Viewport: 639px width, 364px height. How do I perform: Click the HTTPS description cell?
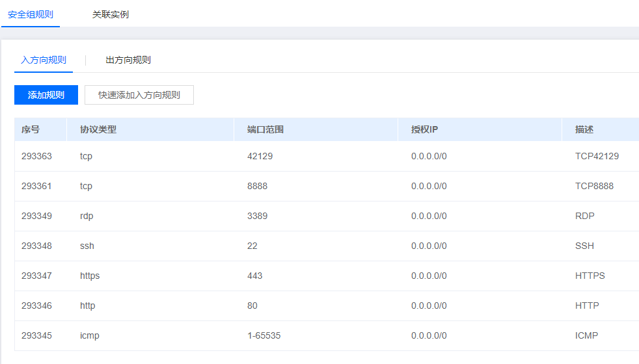coord(590,276)
